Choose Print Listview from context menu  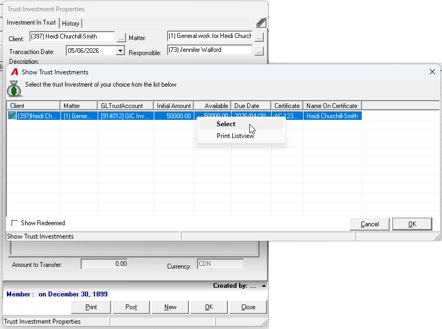click(241, 136)
